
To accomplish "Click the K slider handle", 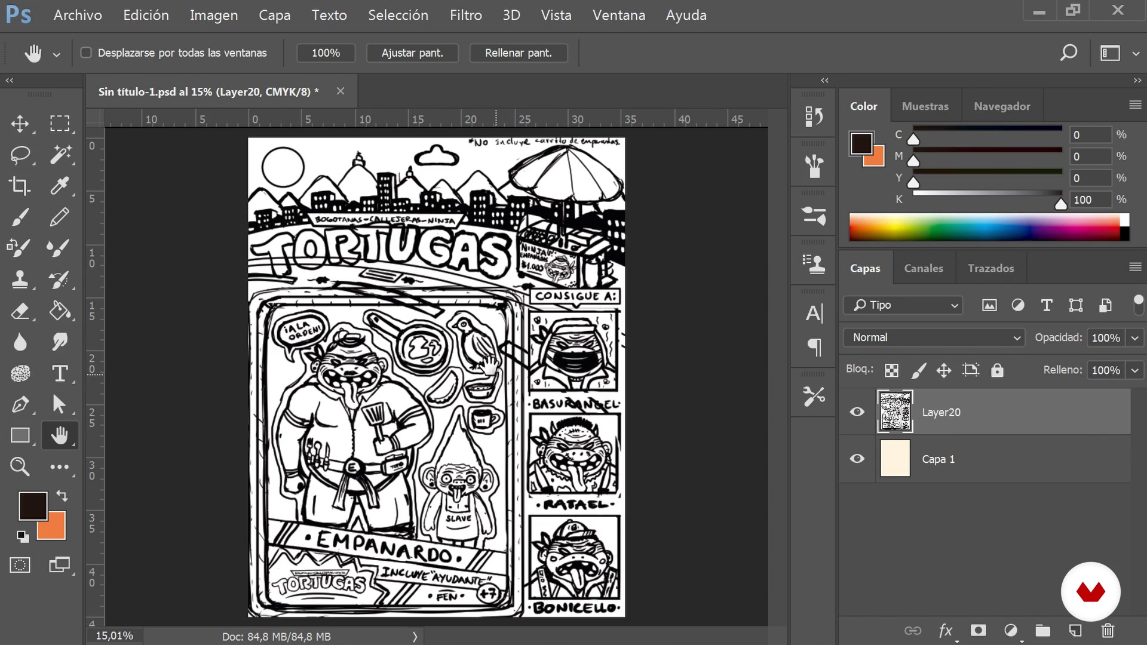I will point(1060,204).
